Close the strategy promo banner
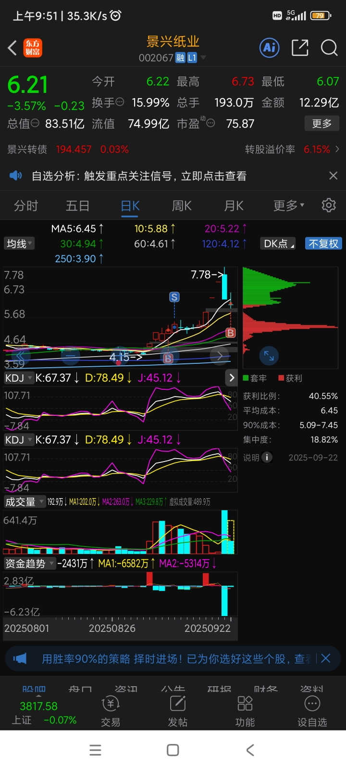The image size is (346, 770). pyautogui.click(x=326, y=658)
